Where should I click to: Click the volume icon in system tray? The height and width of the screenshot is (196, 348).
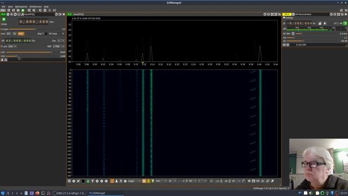pos(310,193)
